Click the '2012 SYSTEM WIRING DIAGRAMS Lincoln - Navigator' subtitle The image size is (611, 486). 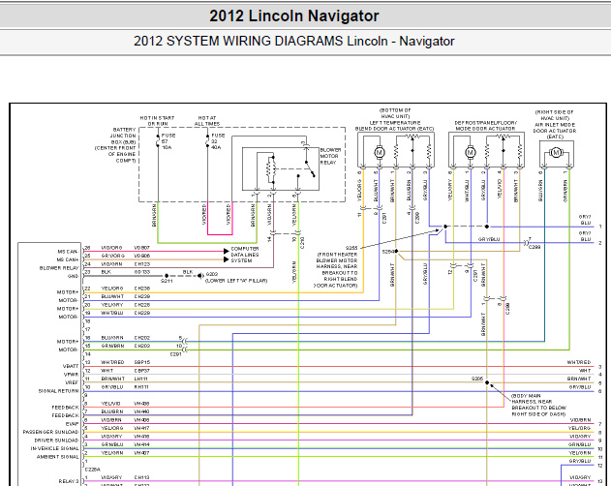tap(293, 41)
